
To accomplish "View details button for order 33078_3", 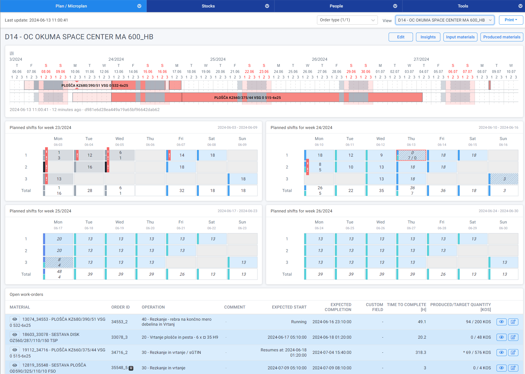I will (501, 337).
